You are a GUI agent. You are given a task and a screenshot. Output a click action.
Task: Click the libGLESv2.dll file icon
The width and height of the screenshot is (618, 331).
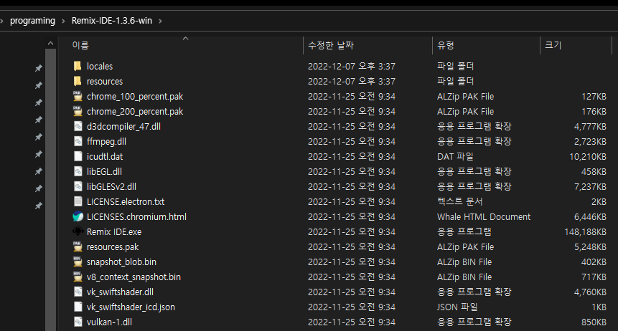(x=78, y=186)
